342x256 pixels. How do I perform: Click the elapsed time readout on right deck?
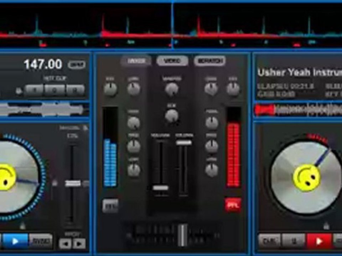pos(286,86)
